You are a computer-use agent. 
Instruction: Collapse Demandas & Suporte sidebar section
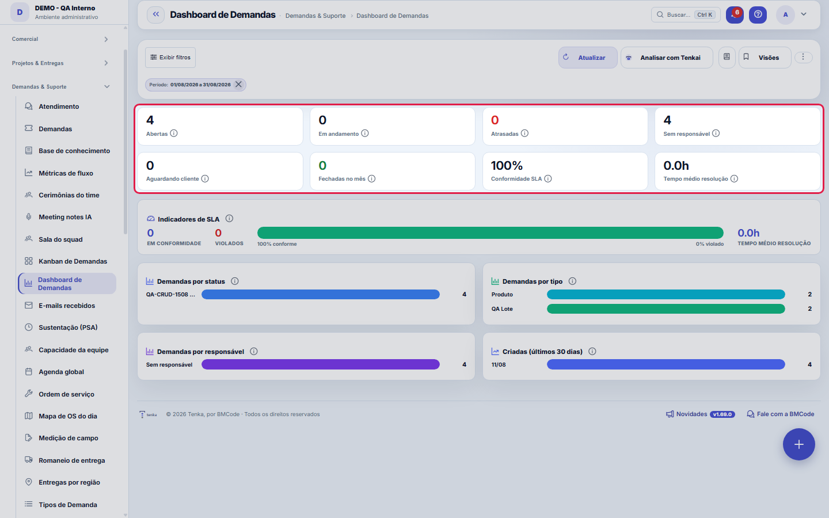(x=61, y=87)
